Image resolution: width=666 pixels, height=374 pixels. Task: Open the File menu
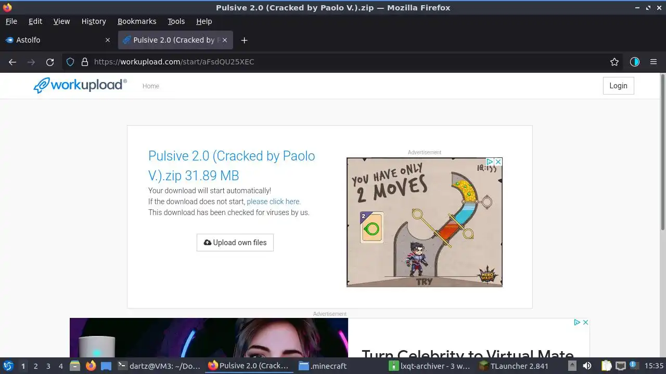tap(11, 21)
